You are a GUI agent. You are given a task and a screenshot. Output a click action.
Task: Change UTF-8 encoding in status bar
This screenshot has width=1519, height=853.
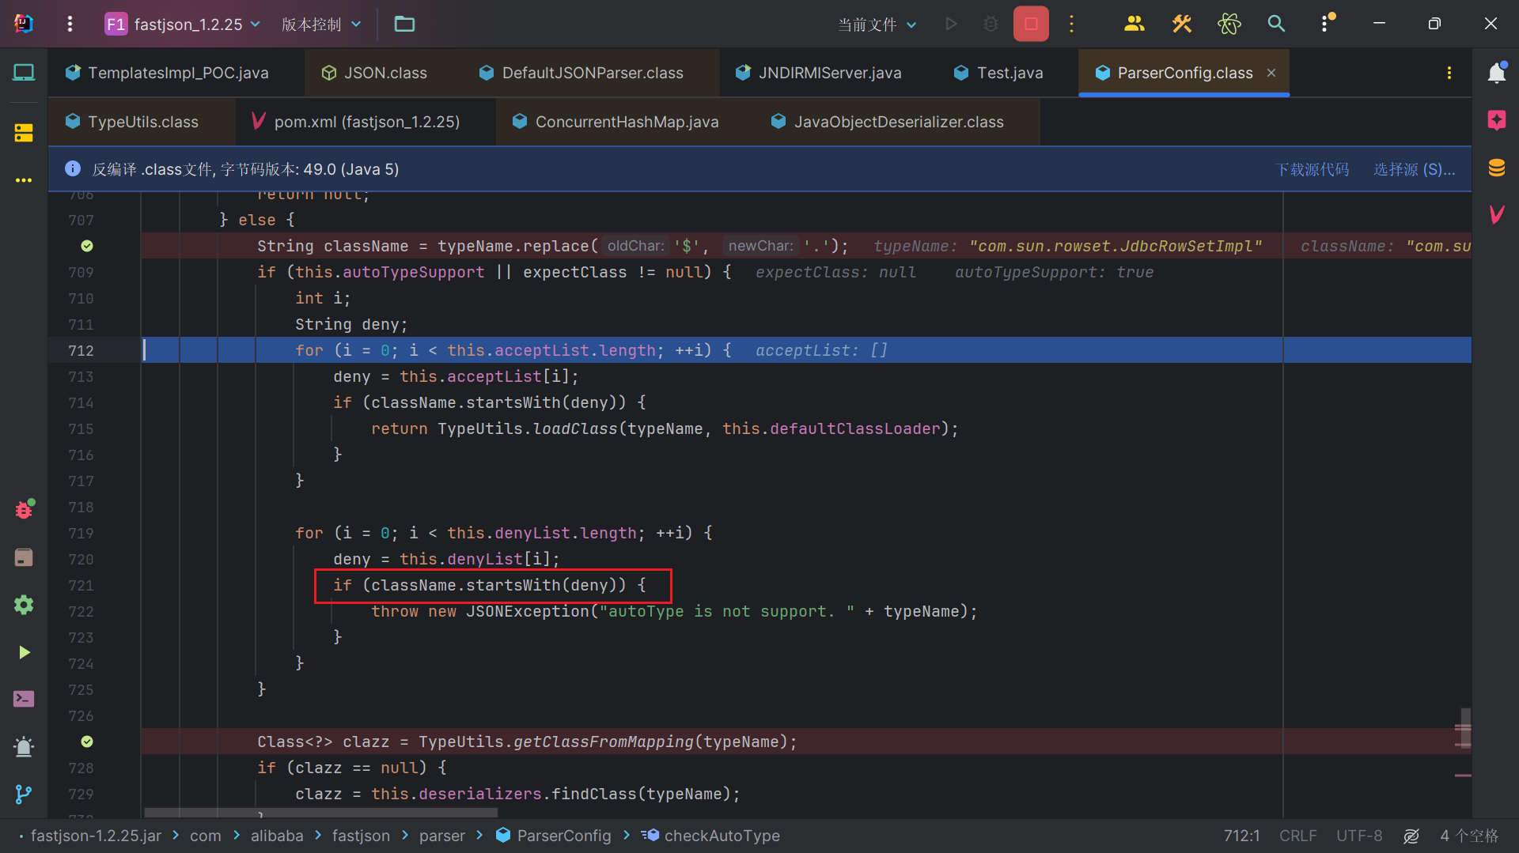(x=1359, y=836)
